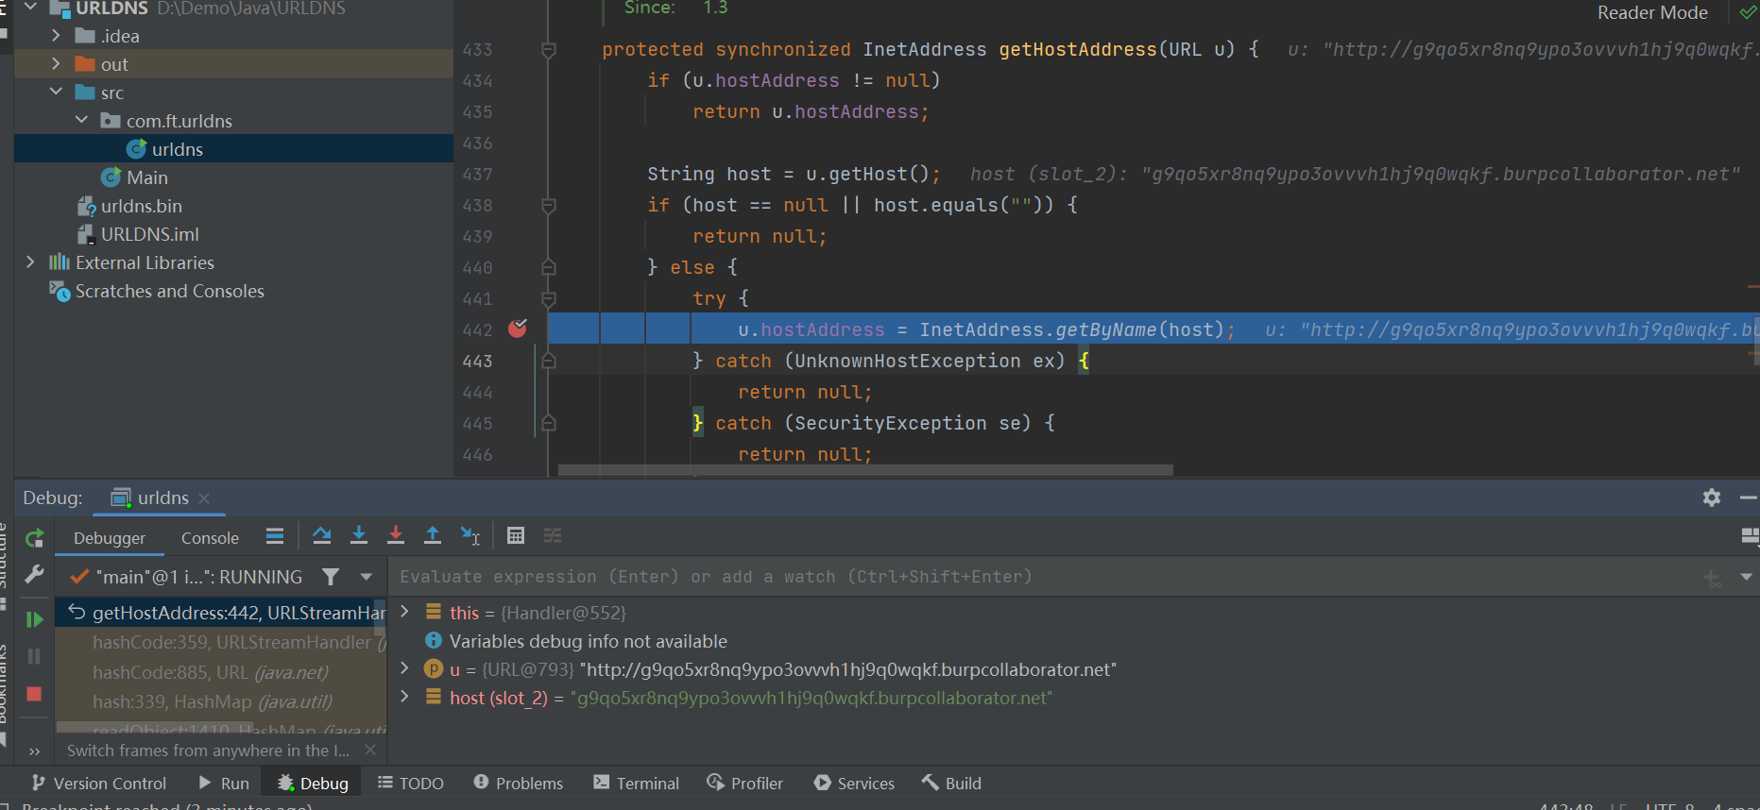The image size is (1760, 810).
Task: Open Version Control tool window
Action: (99, 784)
